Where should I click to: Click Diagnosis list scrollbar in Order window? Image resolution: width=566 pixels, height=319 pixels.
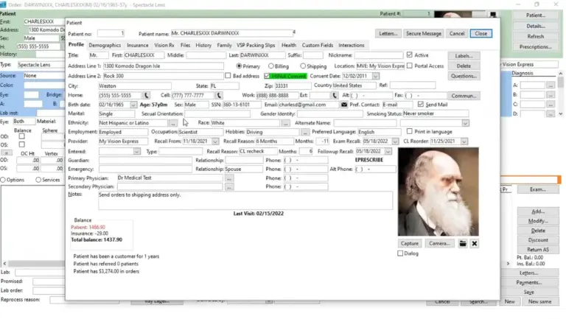click(x=561, y=94)
